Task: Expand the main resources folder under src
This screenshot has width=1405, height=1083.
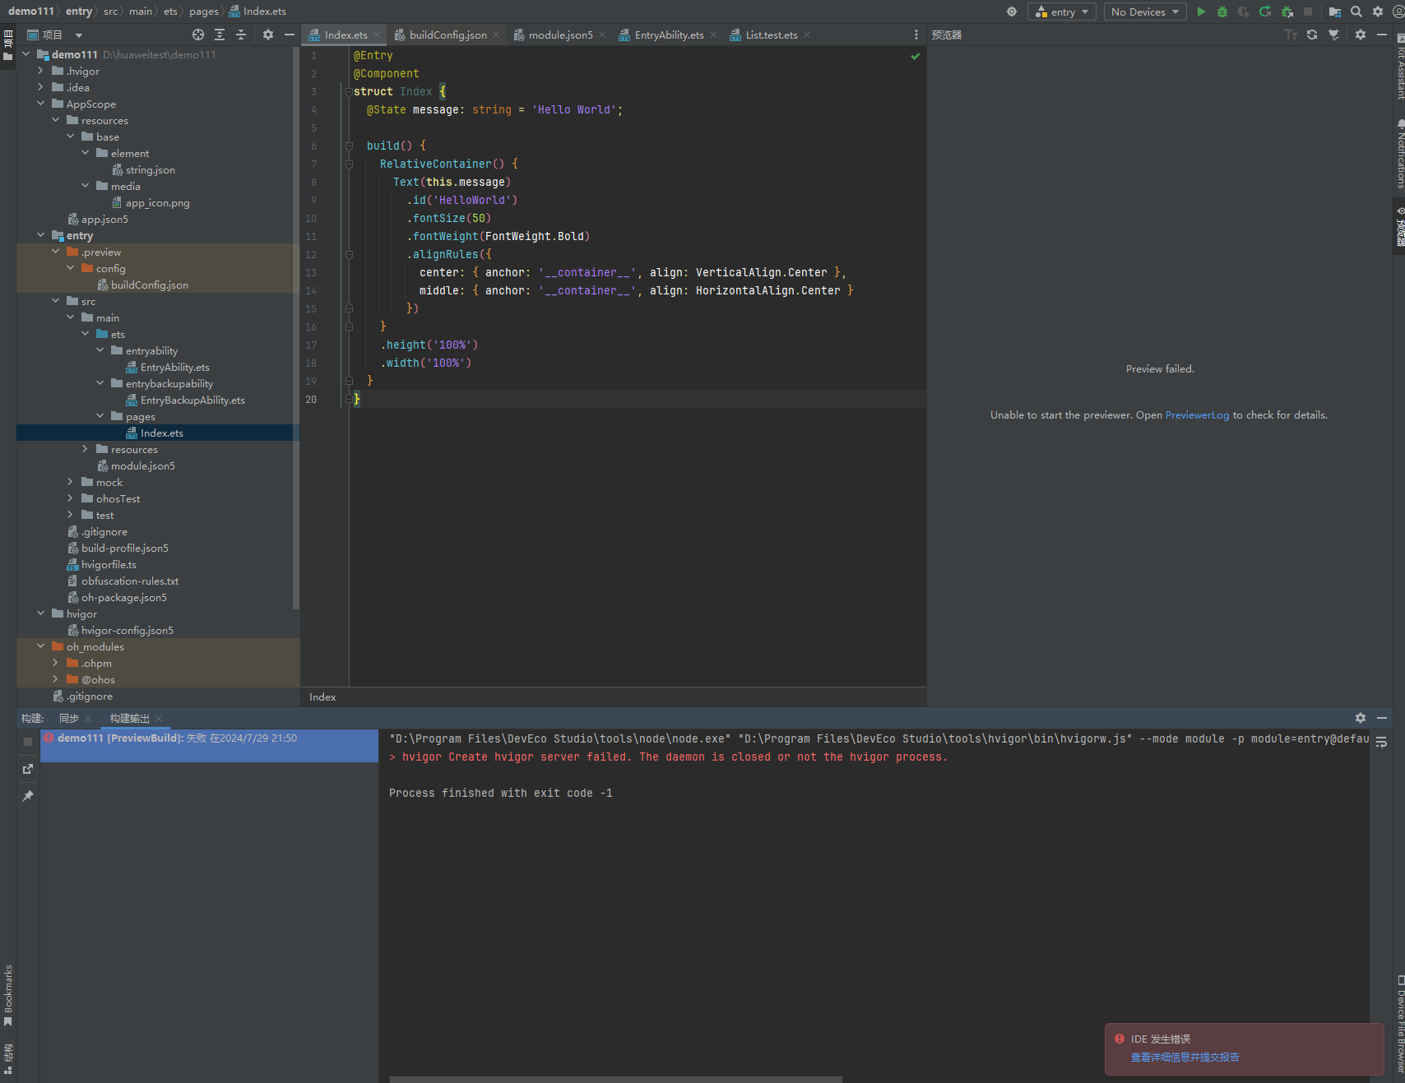Action: (x=85, y=449)
